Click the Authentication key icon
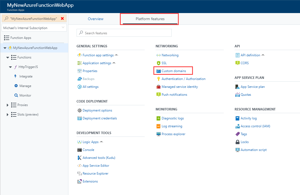This screenshot has height=195, width=300. pyautogui.click(x=158, y=79)
